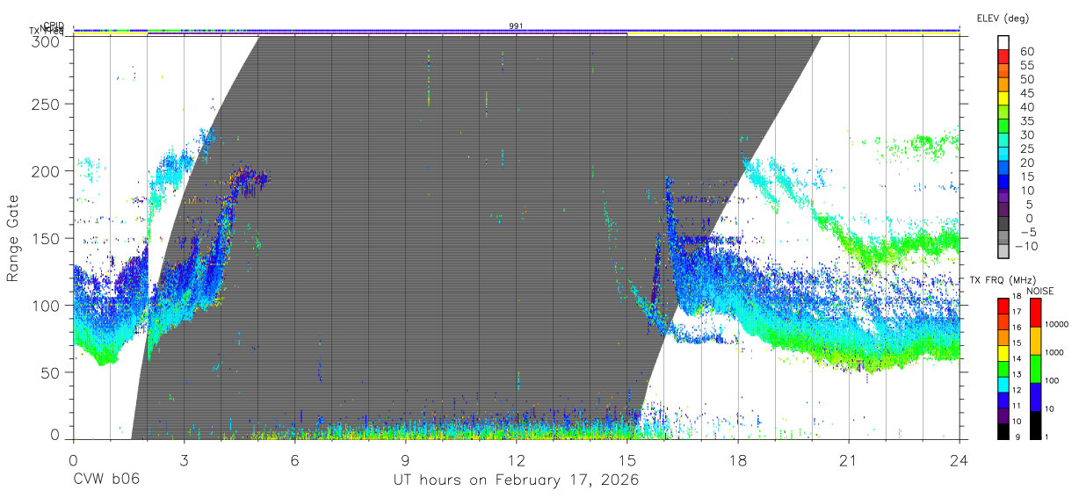Click the 14 label on TX FRQ legend
The height and width of the screenshot is (498, 1079).
tap(1017, 360)
